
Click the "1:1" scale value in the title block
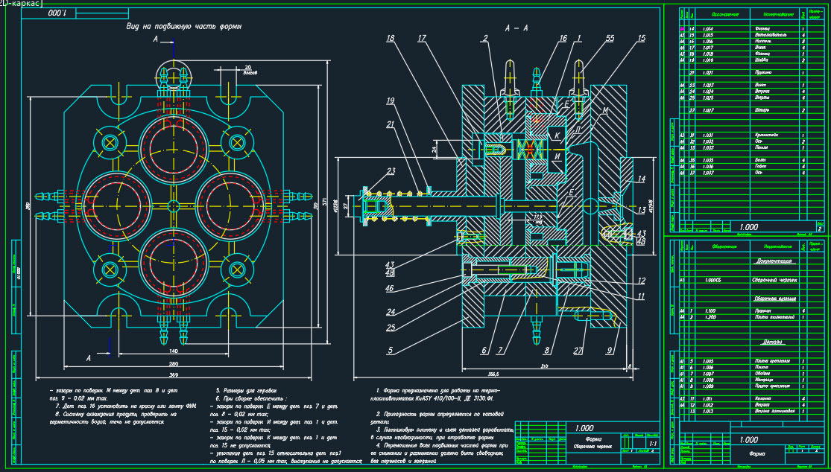[653, 442]
